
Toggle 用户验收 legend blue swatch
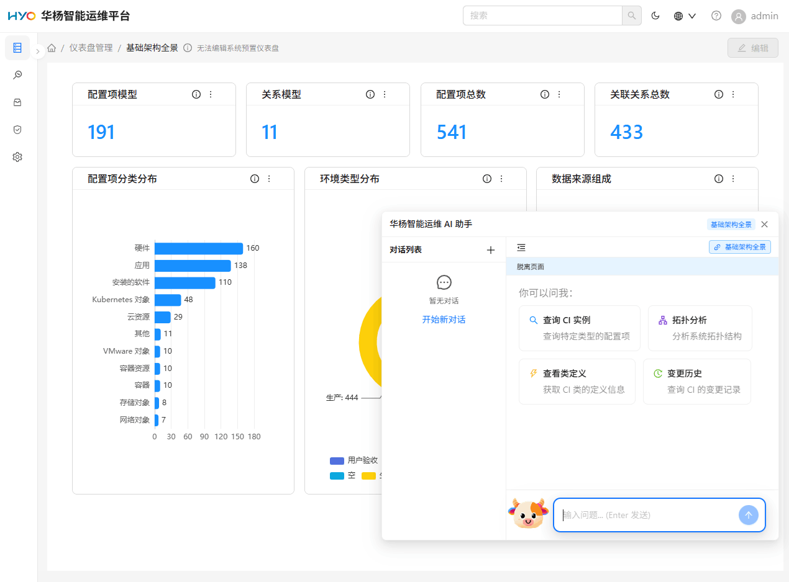coord(337,460)
